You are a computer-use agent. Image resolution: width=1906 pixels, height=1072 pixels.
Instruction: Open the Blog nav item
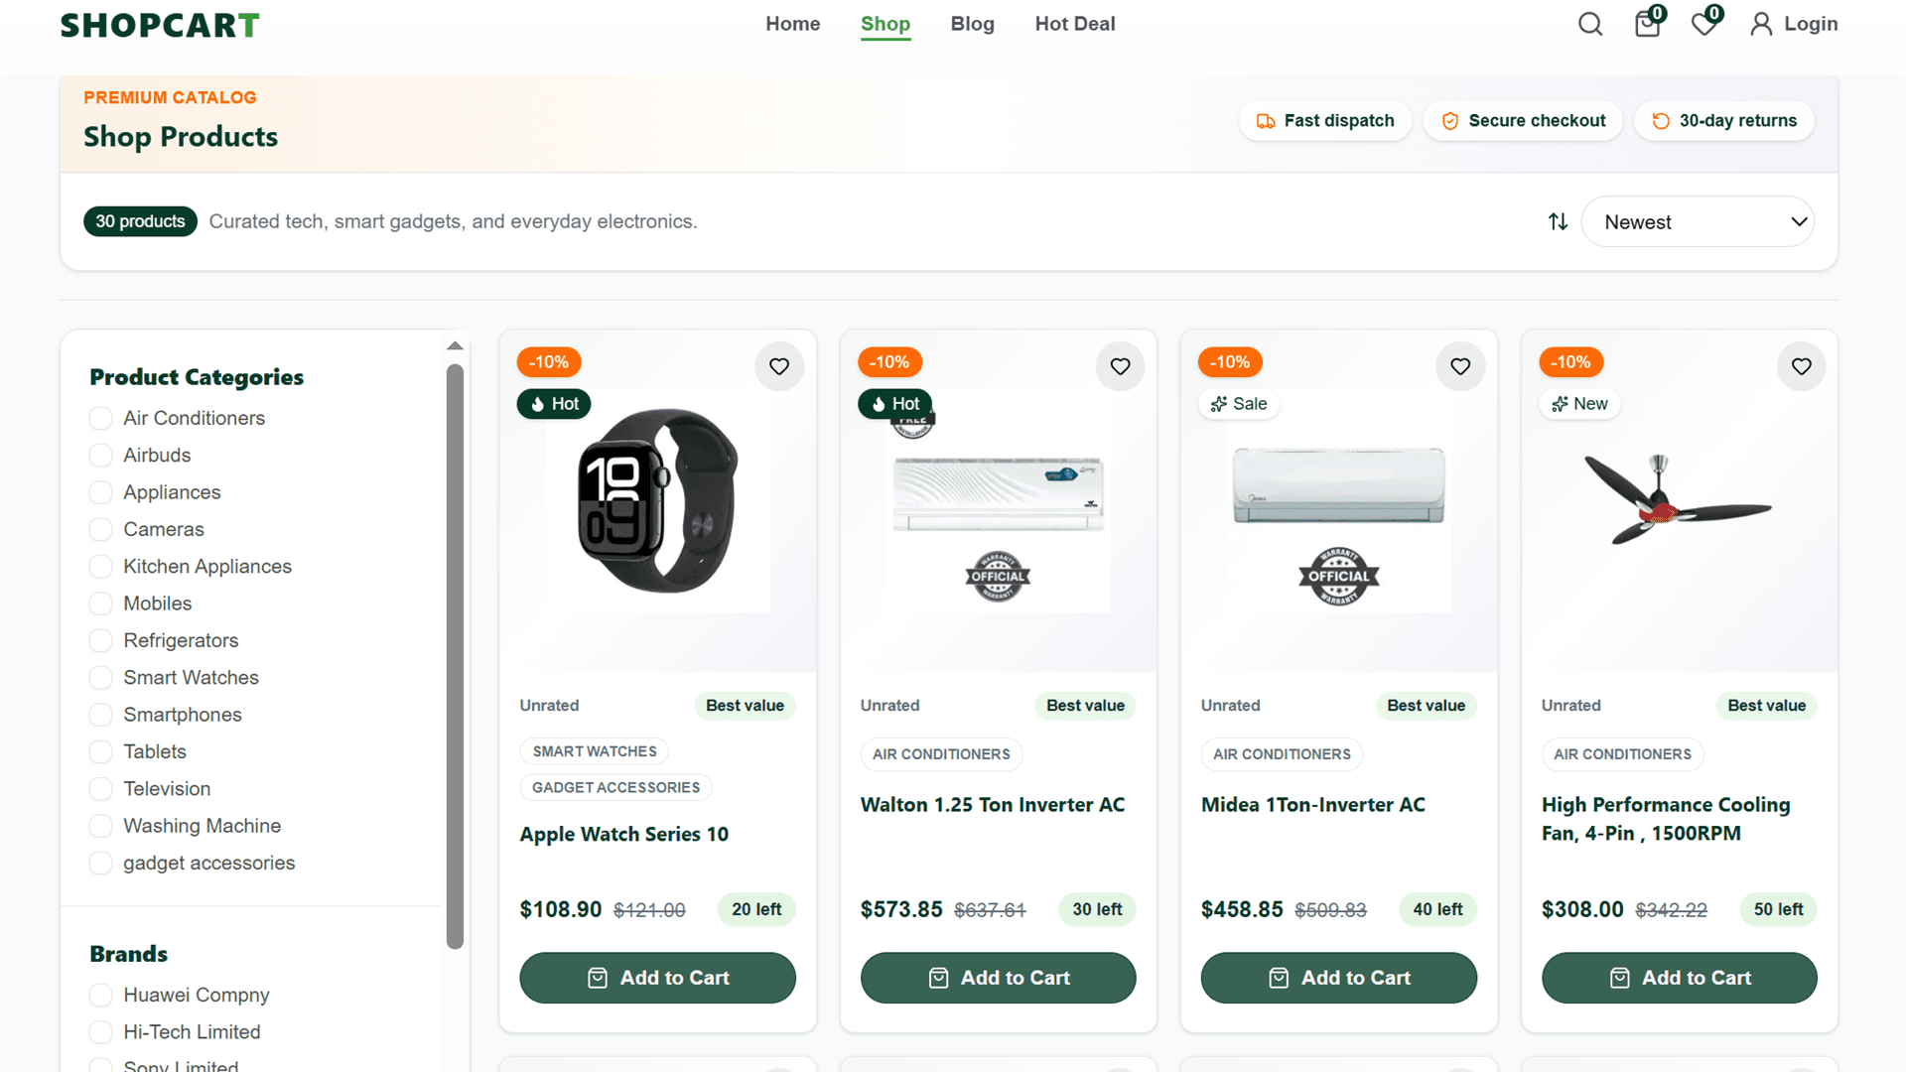tap(973, 24)
